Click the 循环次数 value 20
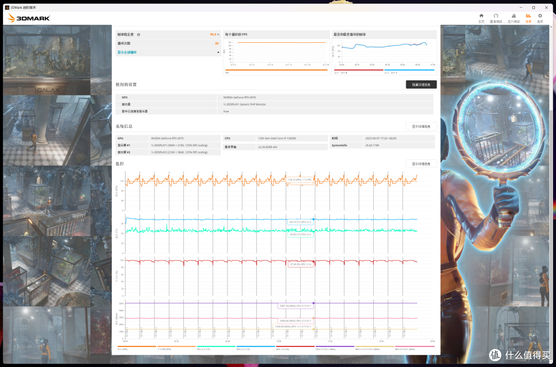 217,43
